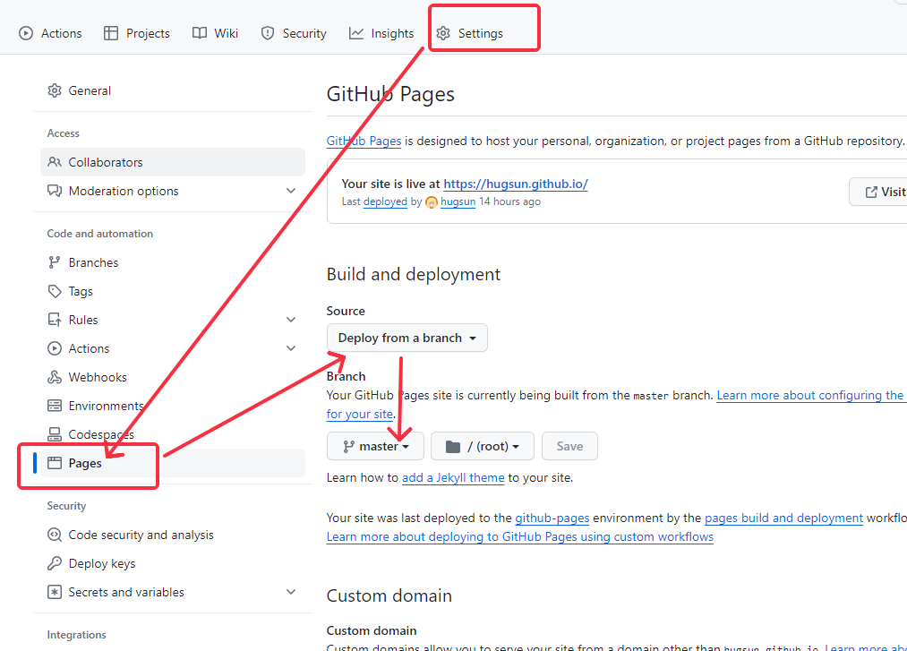Click the Deploy keys key icon
This screenshot has width=907, height=651.
coord(55,563)
